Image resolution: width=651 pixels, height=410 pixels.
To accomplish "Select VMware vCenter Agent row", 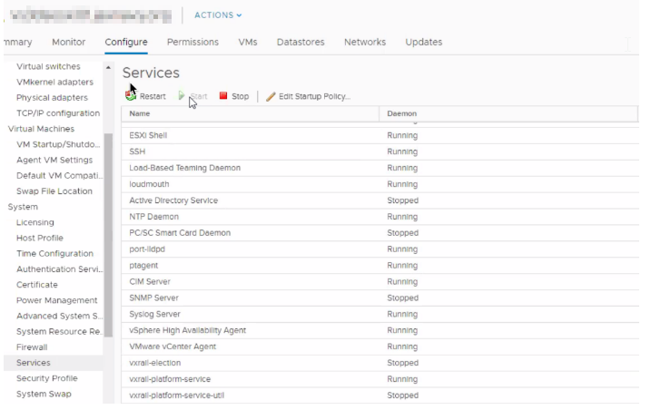I will [380, 347].
